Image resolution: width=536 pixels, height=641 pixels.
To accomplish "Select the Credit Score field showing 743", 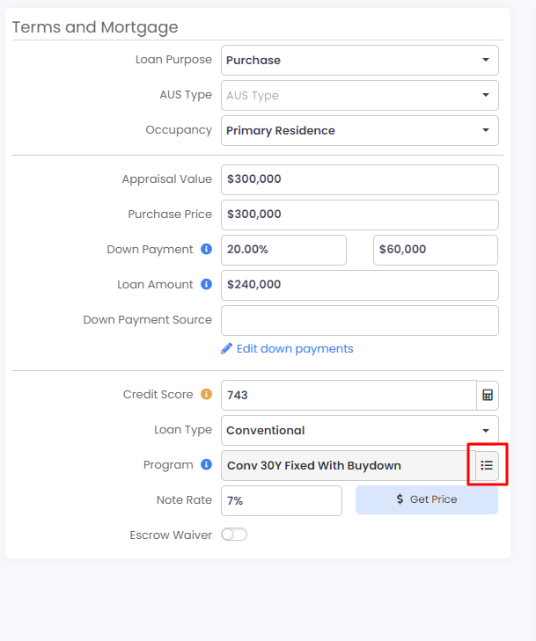I will coord(349,395).
